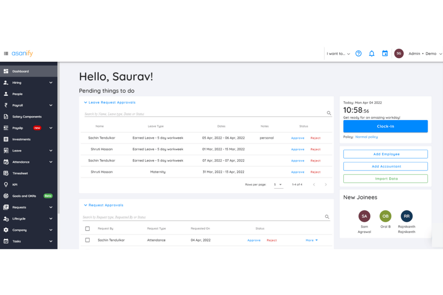Click the SG user avatar
This screenshot has height=295, width=443.
click(x=399, y=54)
